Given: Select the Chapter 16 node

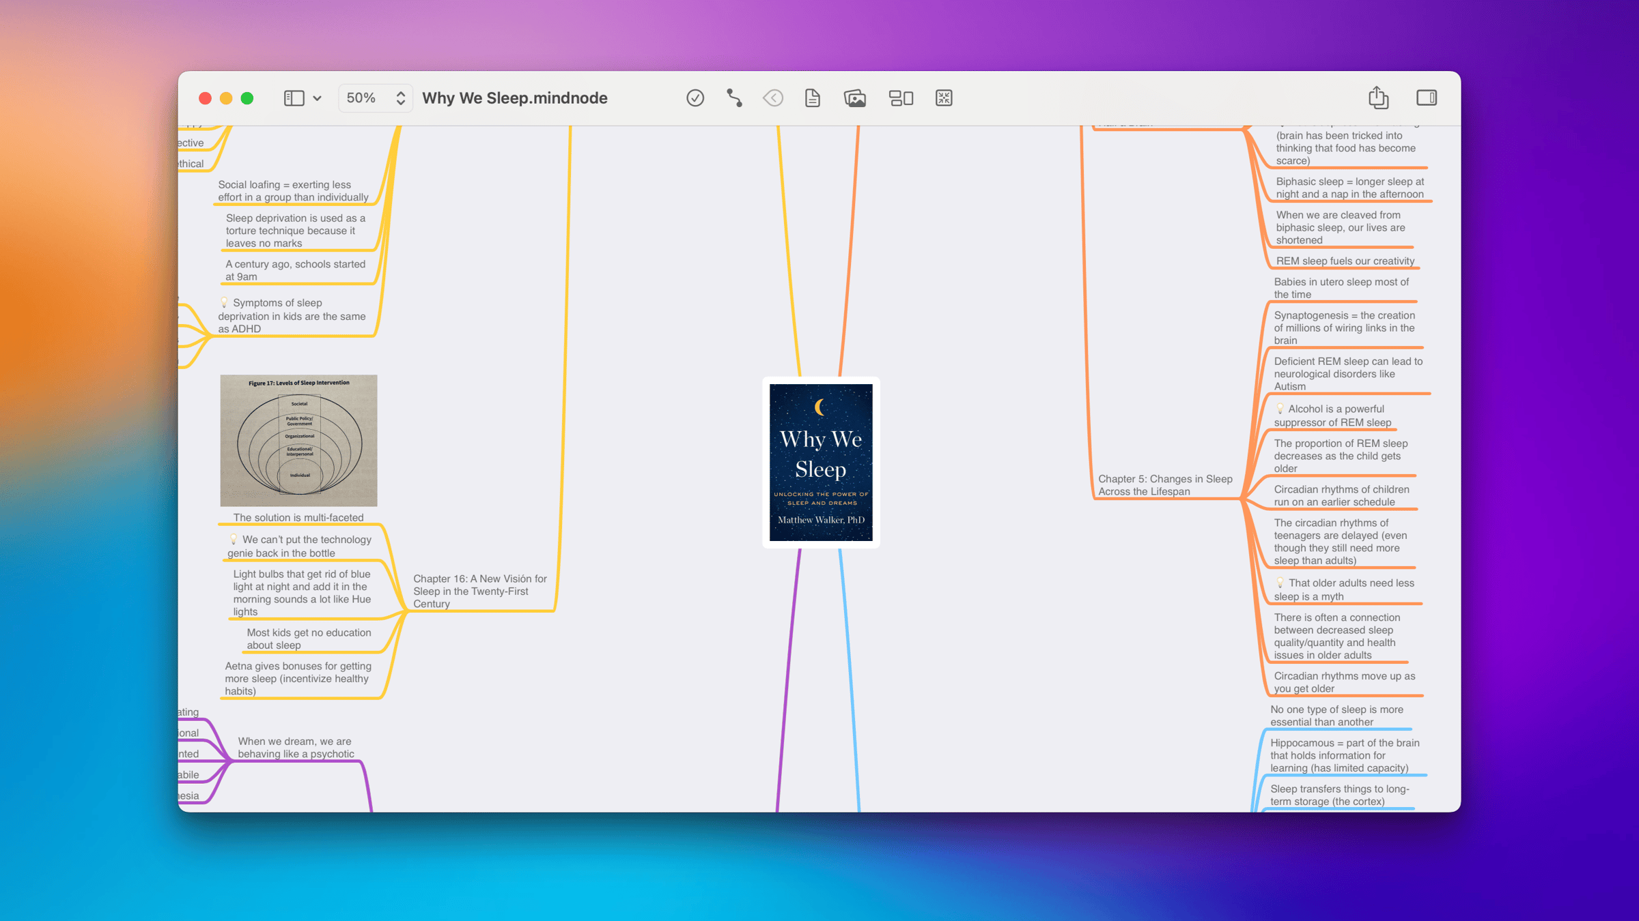Looking at the screenshot, I should point(480,591).
